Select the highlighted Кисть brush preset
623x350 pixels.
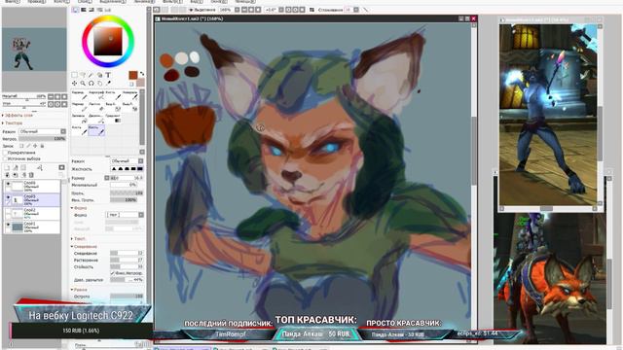pyautogui.click(x=96, y=130)
